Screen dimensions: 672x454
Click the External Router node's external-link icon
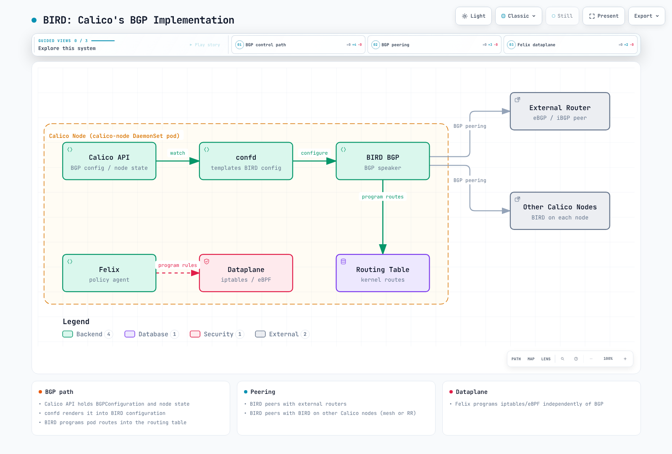coord(517,100)
